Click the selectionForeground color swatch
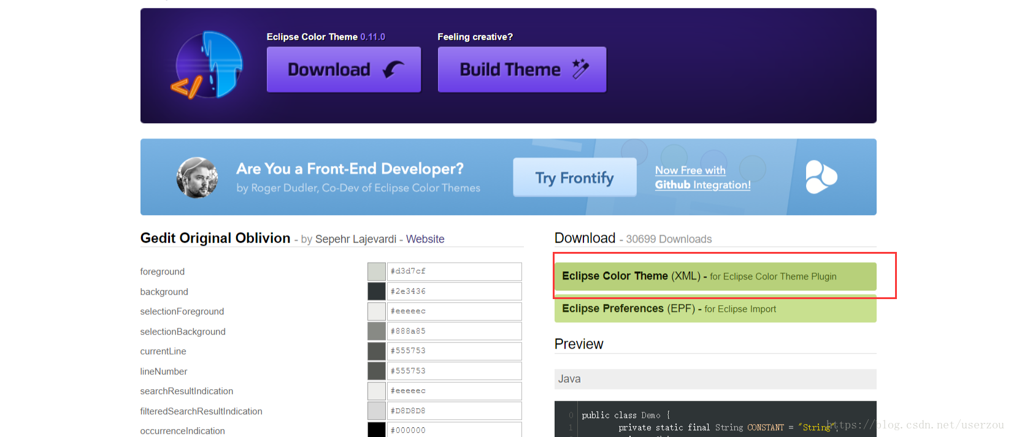 click(x=377, y=311)
